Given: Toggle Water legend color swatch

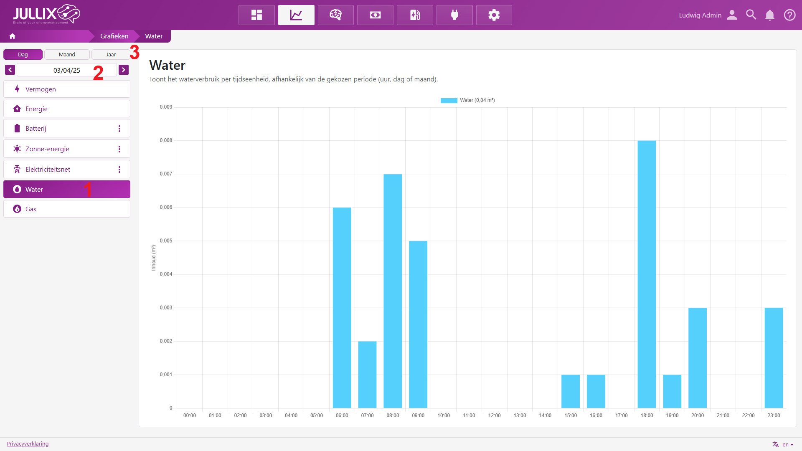Looking at the screenshot, I should pyautogui.click(x=449, y=100).
